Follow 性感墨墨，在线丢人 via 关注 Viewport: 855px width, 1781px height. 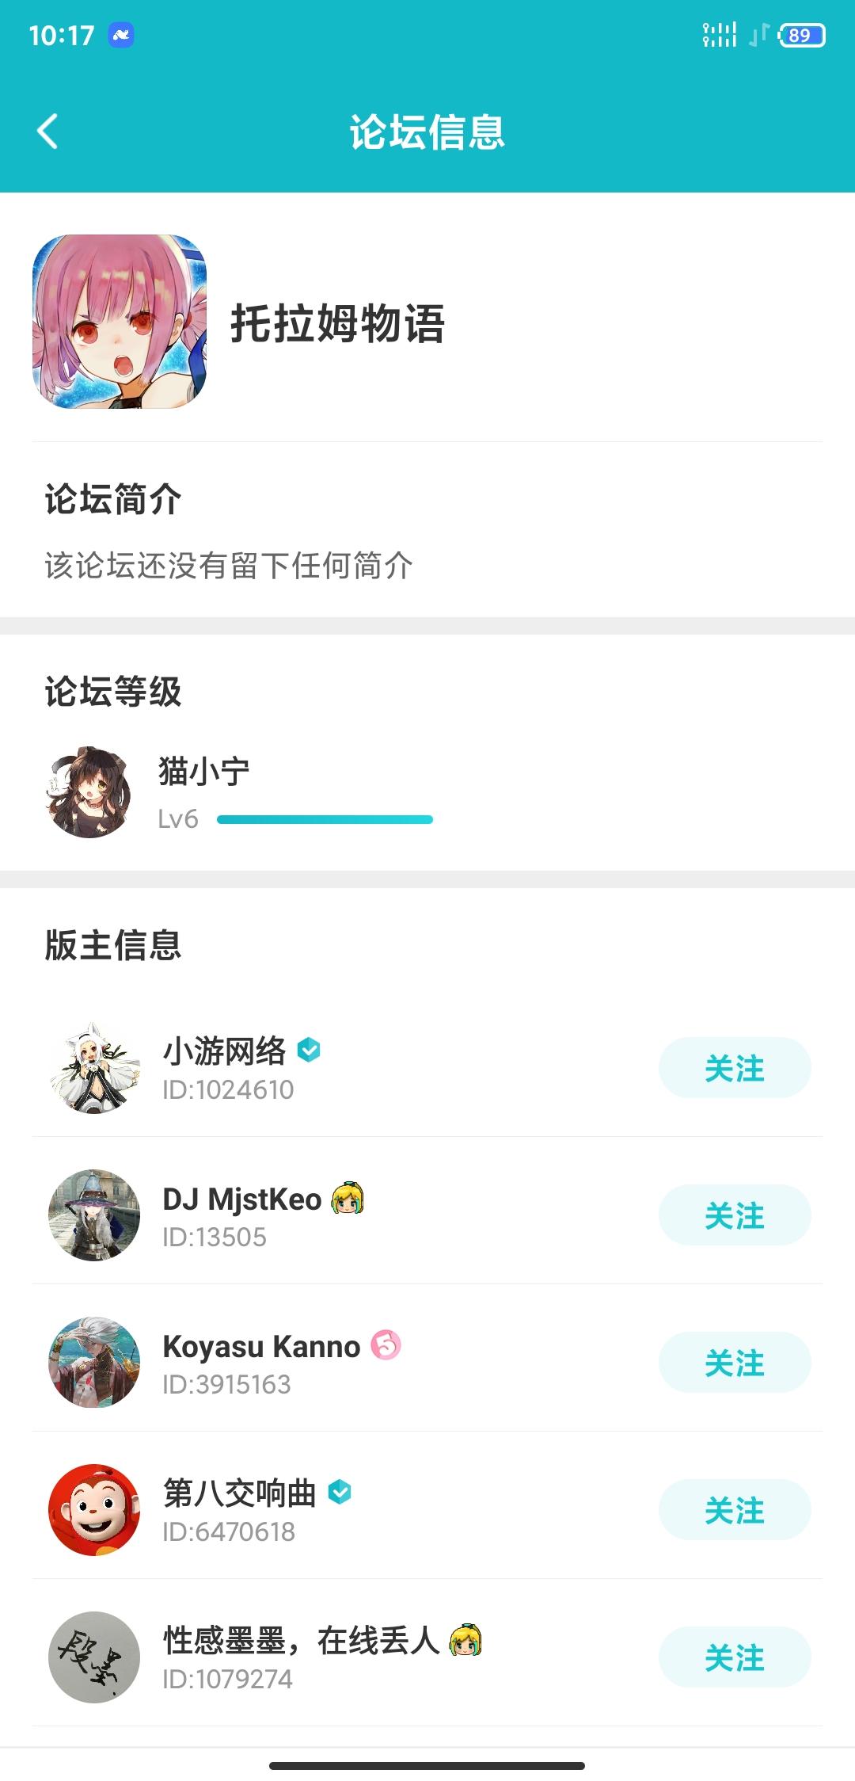point(734,1657)
